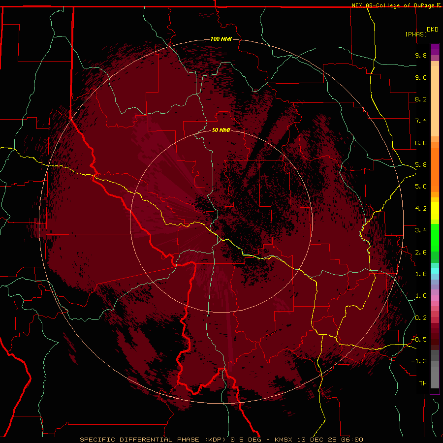Viewport: 443px width, 443px height.
Task: Click the -1.3 scale value
Action: (419, 361)
